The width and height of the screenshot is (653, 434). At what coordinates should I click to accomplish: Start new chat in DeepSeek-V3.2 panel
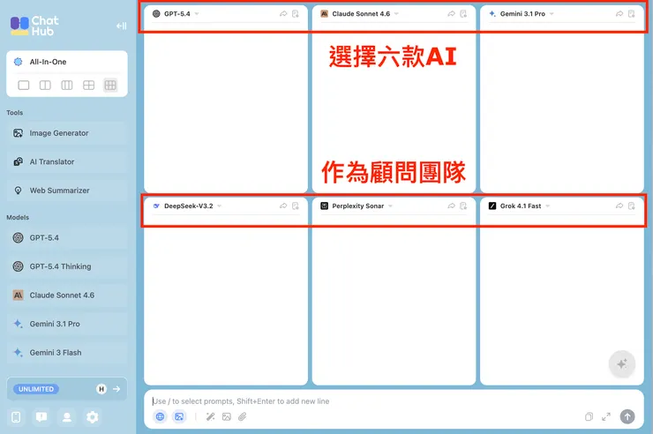pos(296,206)
